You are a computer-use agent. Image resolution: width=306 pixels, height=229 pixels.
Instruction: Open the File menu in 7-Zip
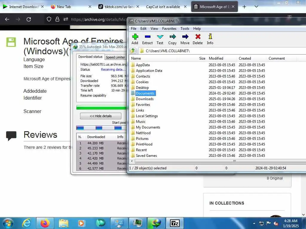point(134,29)
